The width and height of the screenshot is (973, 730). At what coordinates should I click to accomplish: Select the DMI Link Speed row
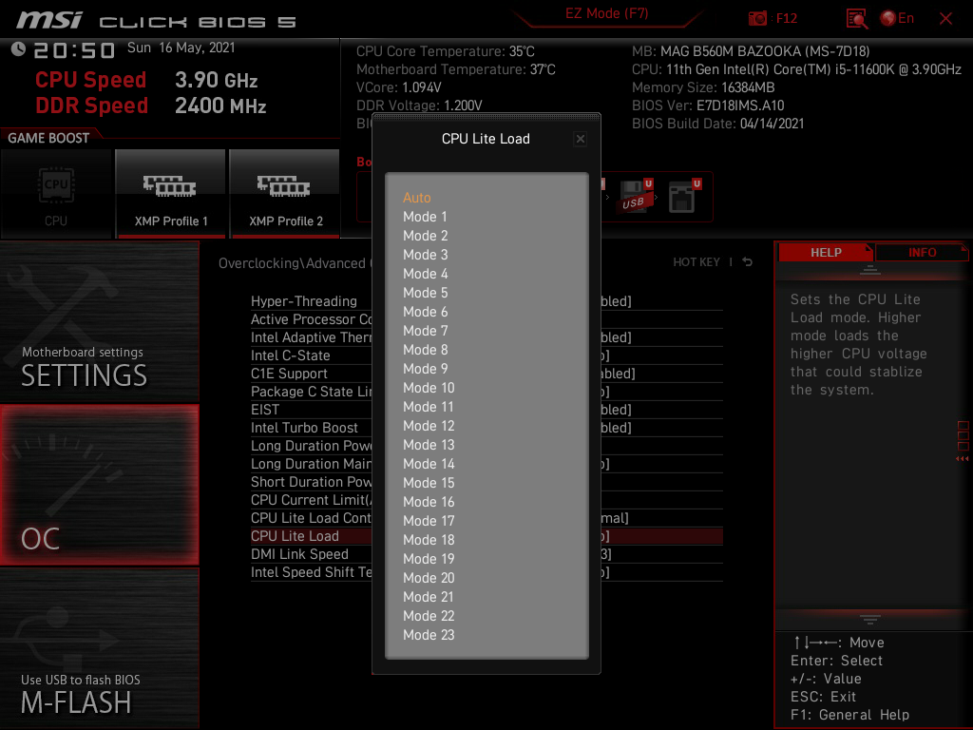pyautogui.click(x=486, y=554)
